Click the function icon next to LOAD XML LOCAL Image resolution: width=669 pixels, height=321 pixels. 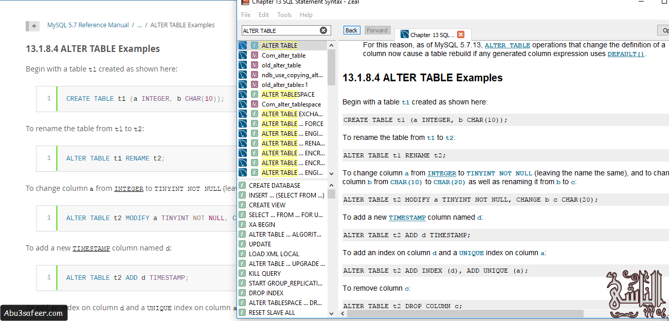(x=242, y=254)
